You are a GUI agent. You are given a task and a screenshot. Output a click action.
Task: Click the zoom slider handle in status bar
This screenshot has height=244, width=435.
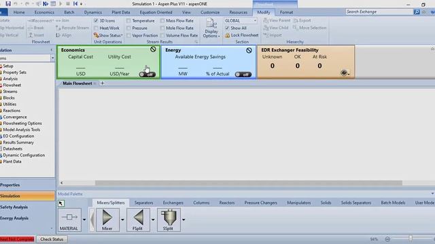(411, 239)
